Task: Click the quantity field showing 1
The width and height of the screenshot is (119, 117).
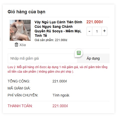Action: (x=97, y=31)
